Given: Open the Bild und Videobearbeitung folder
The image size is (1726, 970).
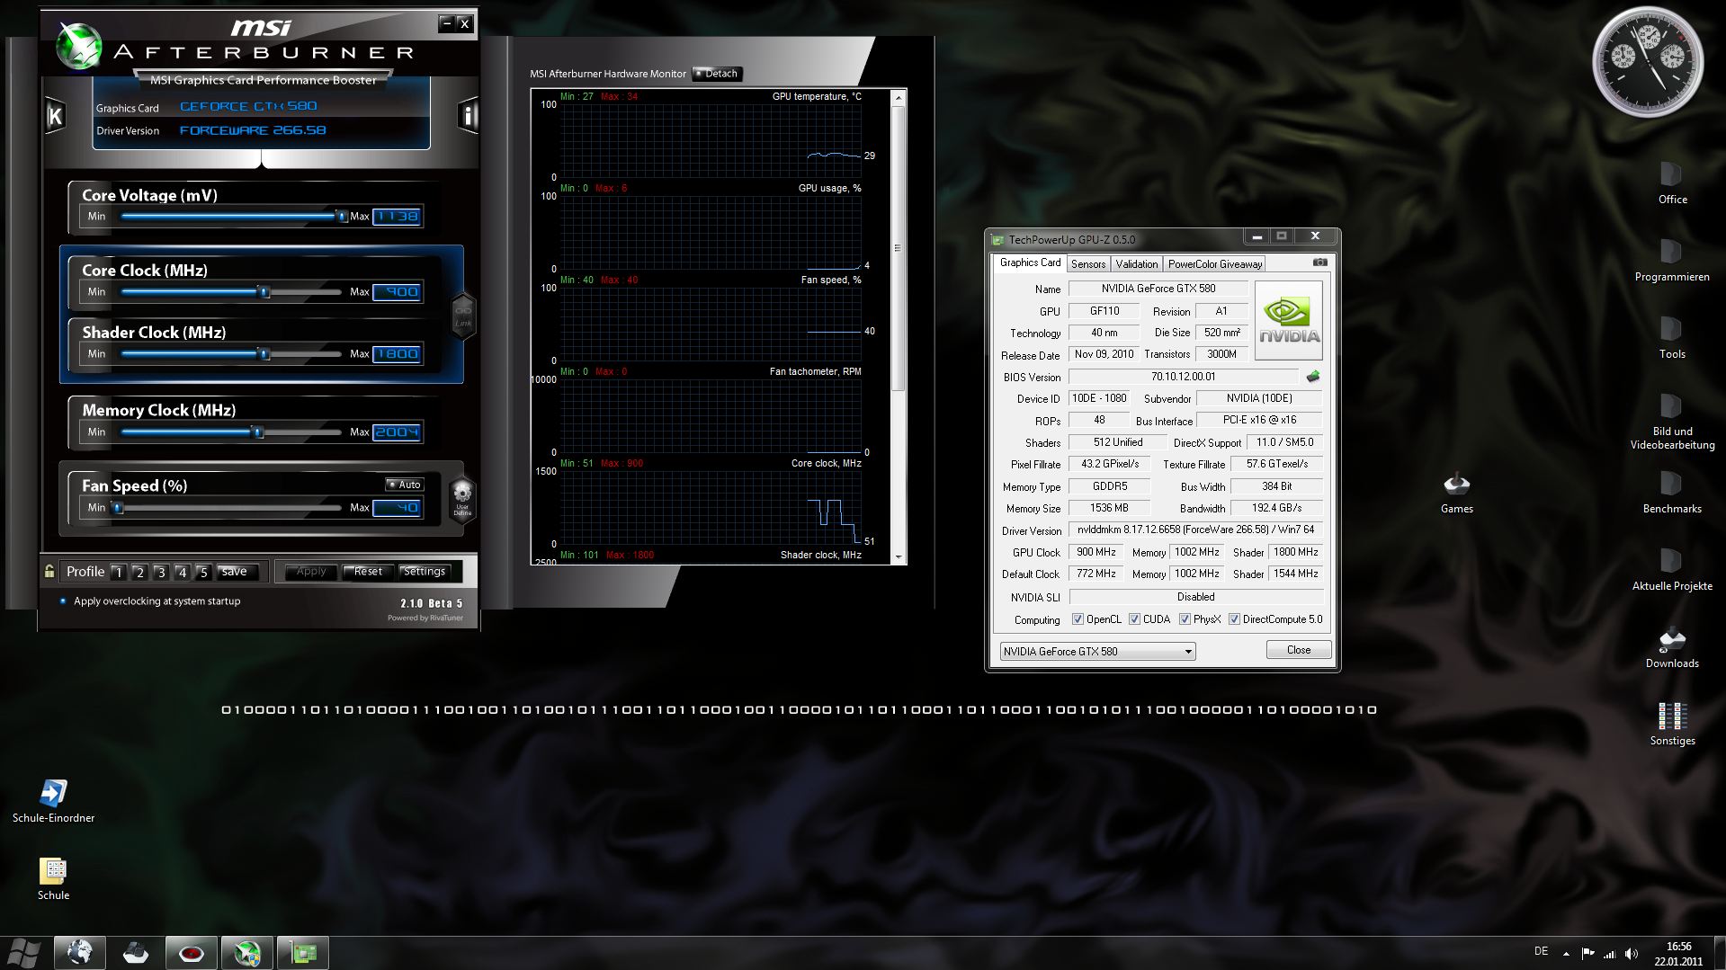Looking at the screenshot, I should click(1672, 422).
